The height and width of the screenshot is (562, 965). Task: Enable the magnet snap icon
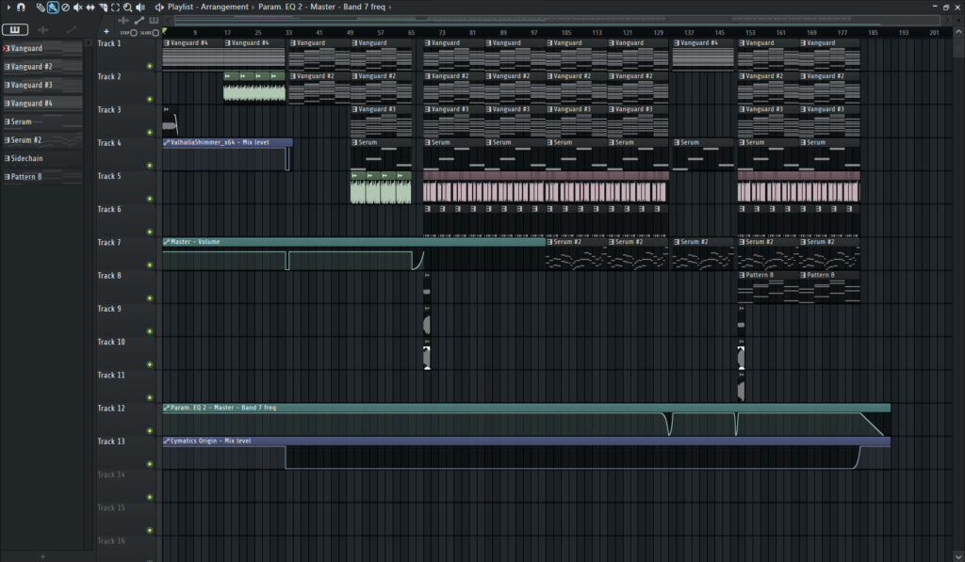[x=21, y=7]
